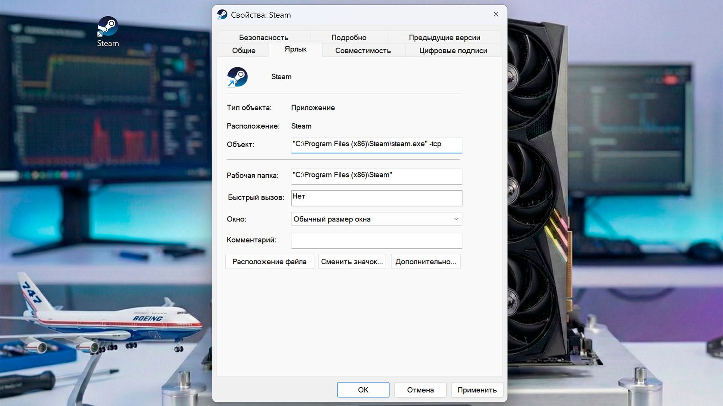Screen dimensions: 723x406
Task: Focus the Быстрый вызов shortcut key field
Action: (x=376, y=198)
